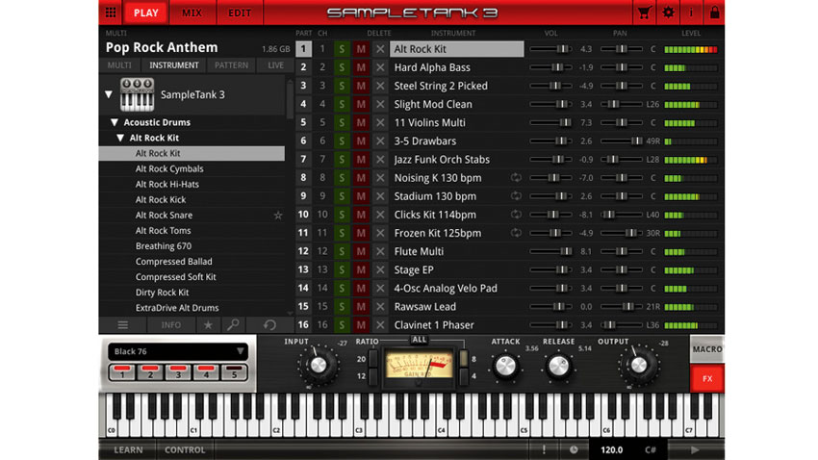The image size is (818, 460).
Task: Solo Jazz Funk Orch Stabs part
Action: 342,160
